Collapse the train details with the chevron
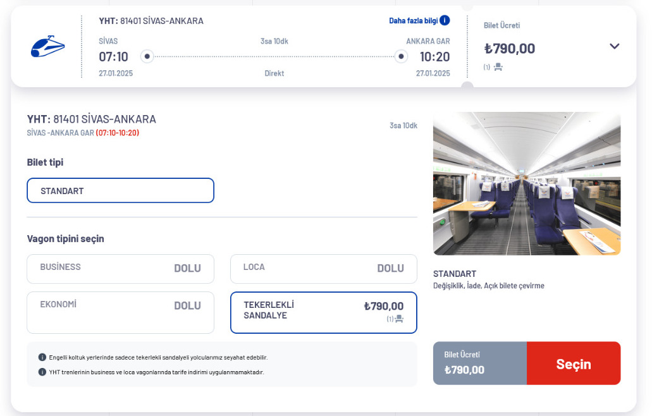The width and height of the screenshot is (652, 416). pyautogui.click(x=614, y=46)
